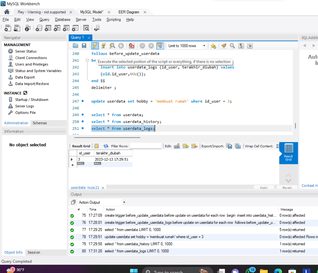Close the Query 1 tab
Viewport: 318px width, 273px height.
point(89,38)
